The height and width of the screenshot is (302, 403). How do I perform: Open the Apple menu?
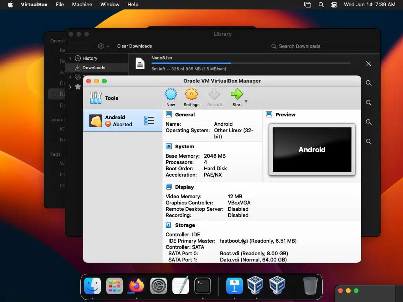coord(10,4)
